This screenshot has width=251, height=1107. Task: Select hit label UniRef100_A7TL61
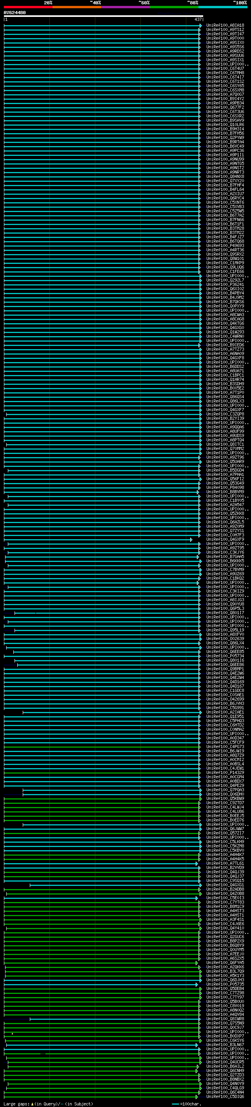click(225, 863)
